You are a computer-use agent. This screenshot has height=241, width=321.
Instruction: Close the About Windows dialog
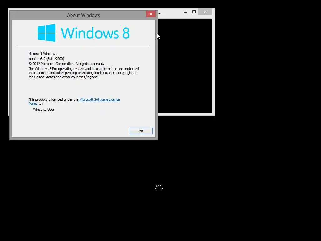click(x=151, y=14)
